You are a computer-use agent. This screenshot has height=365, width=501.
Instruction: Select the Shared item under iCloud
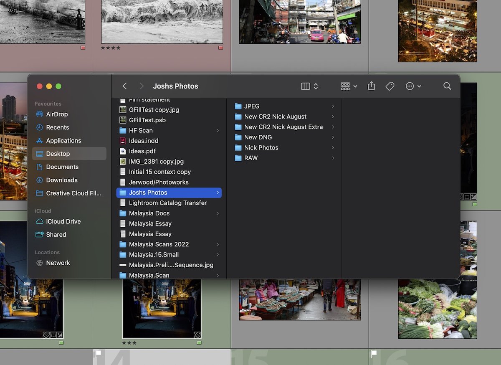[56, 234]
